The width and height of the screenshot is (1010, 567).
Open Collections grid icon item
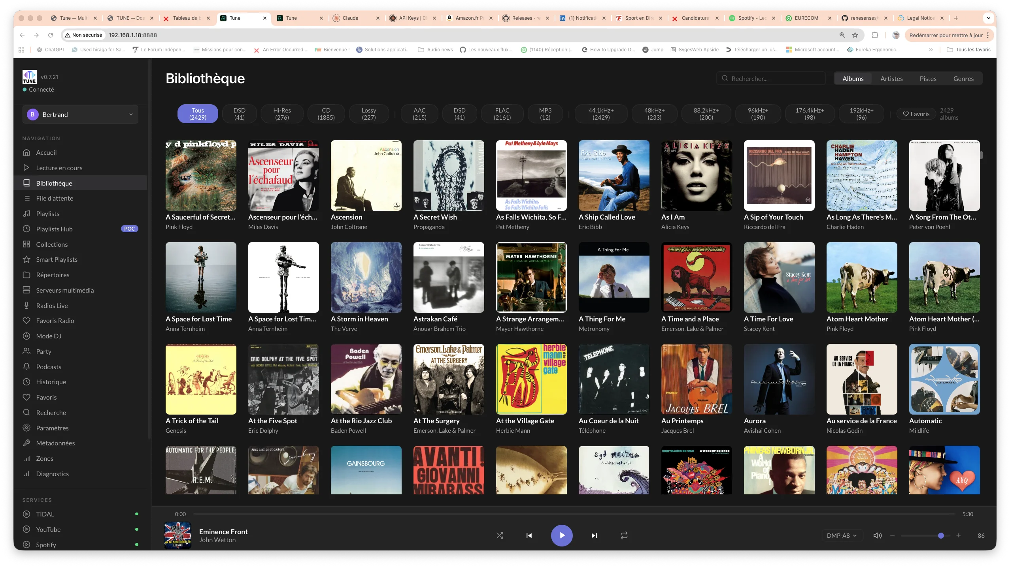coord(80,244)
